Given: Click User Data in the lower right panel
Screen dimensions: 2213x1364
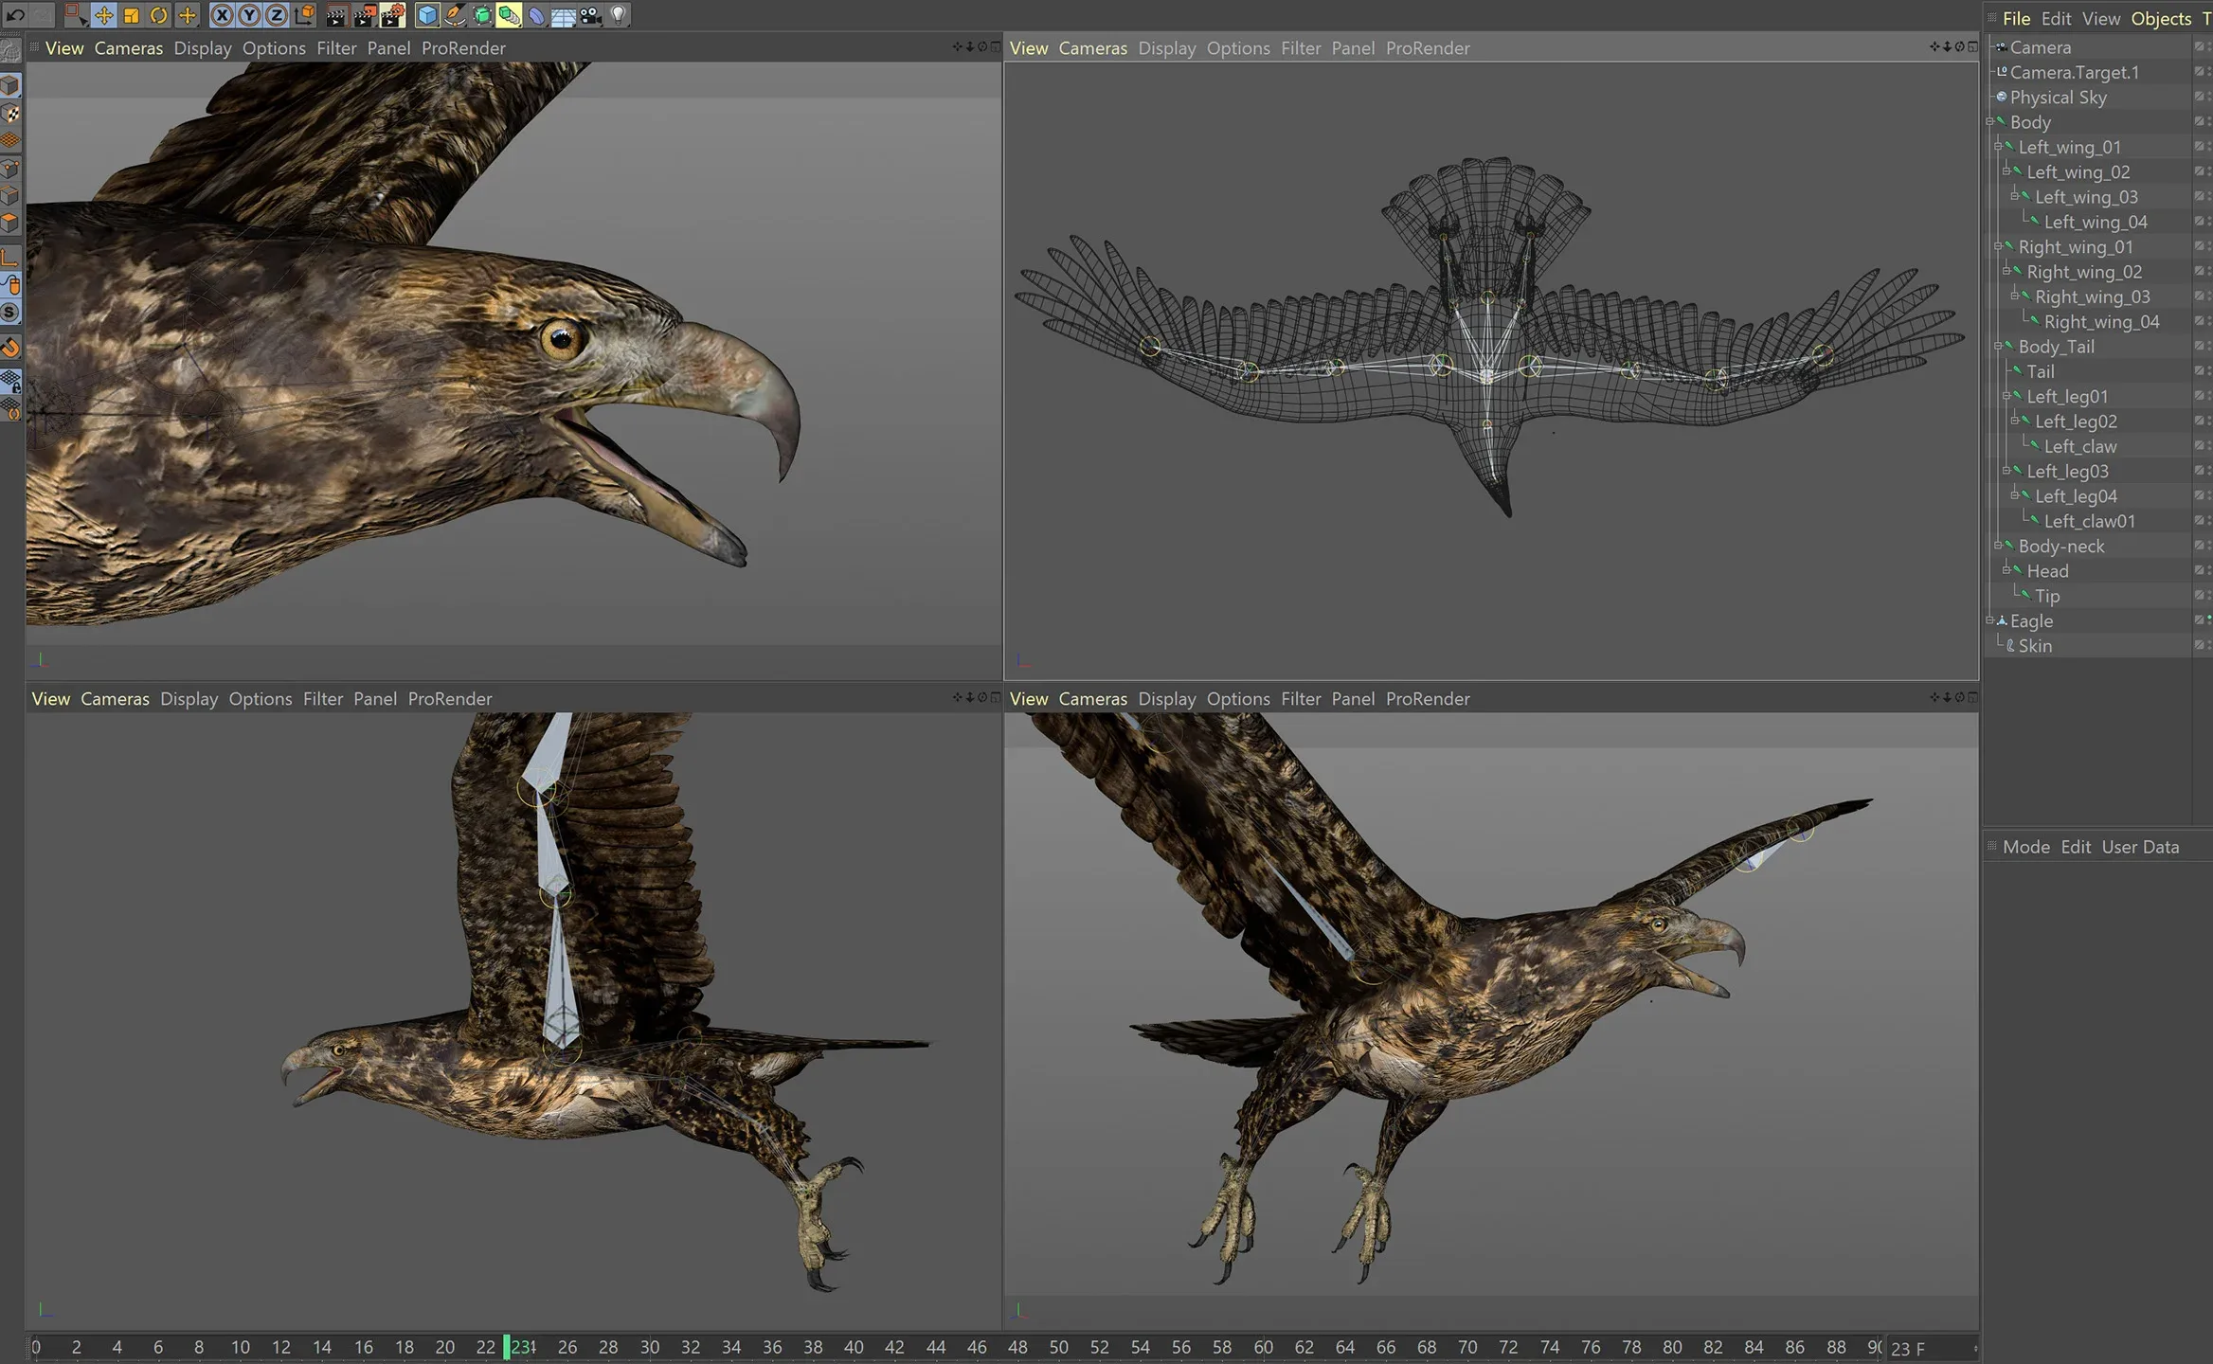Looking at the screenshot, I should click(x=2140, y=846).
